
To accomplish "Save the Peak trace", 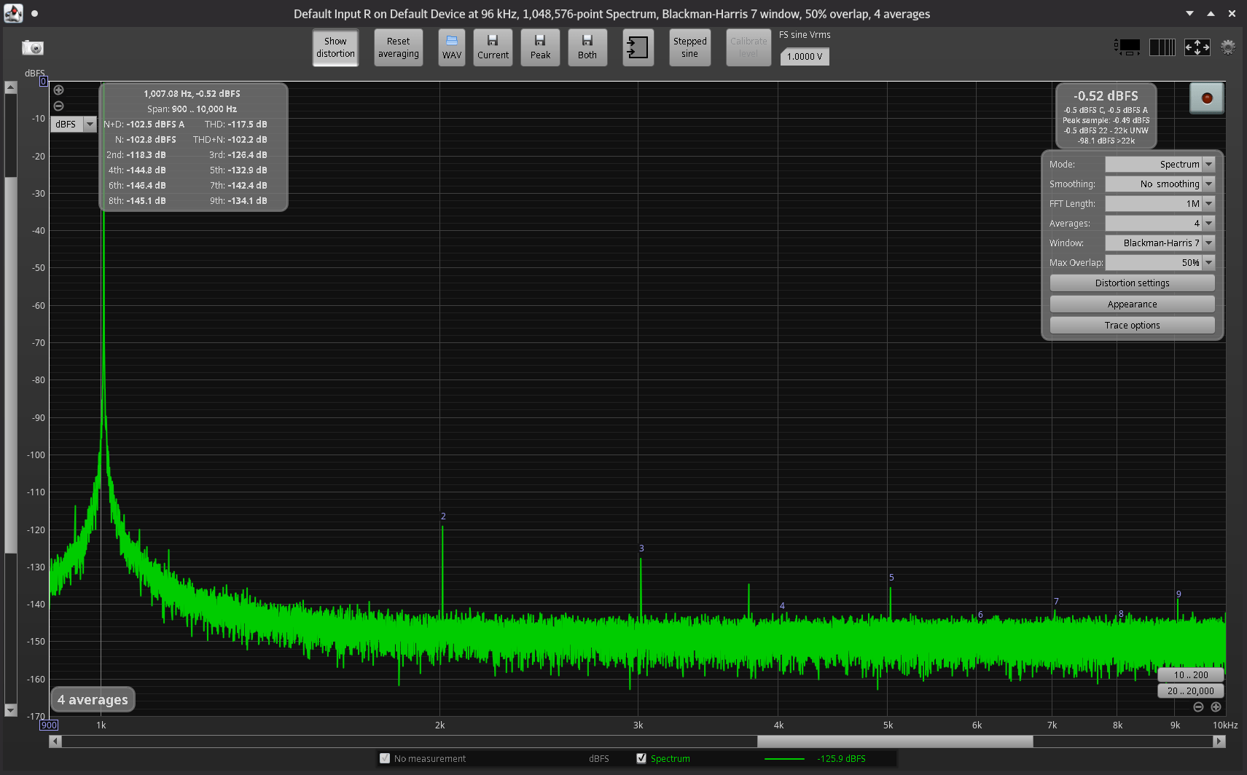I will [x=541, y=47].
